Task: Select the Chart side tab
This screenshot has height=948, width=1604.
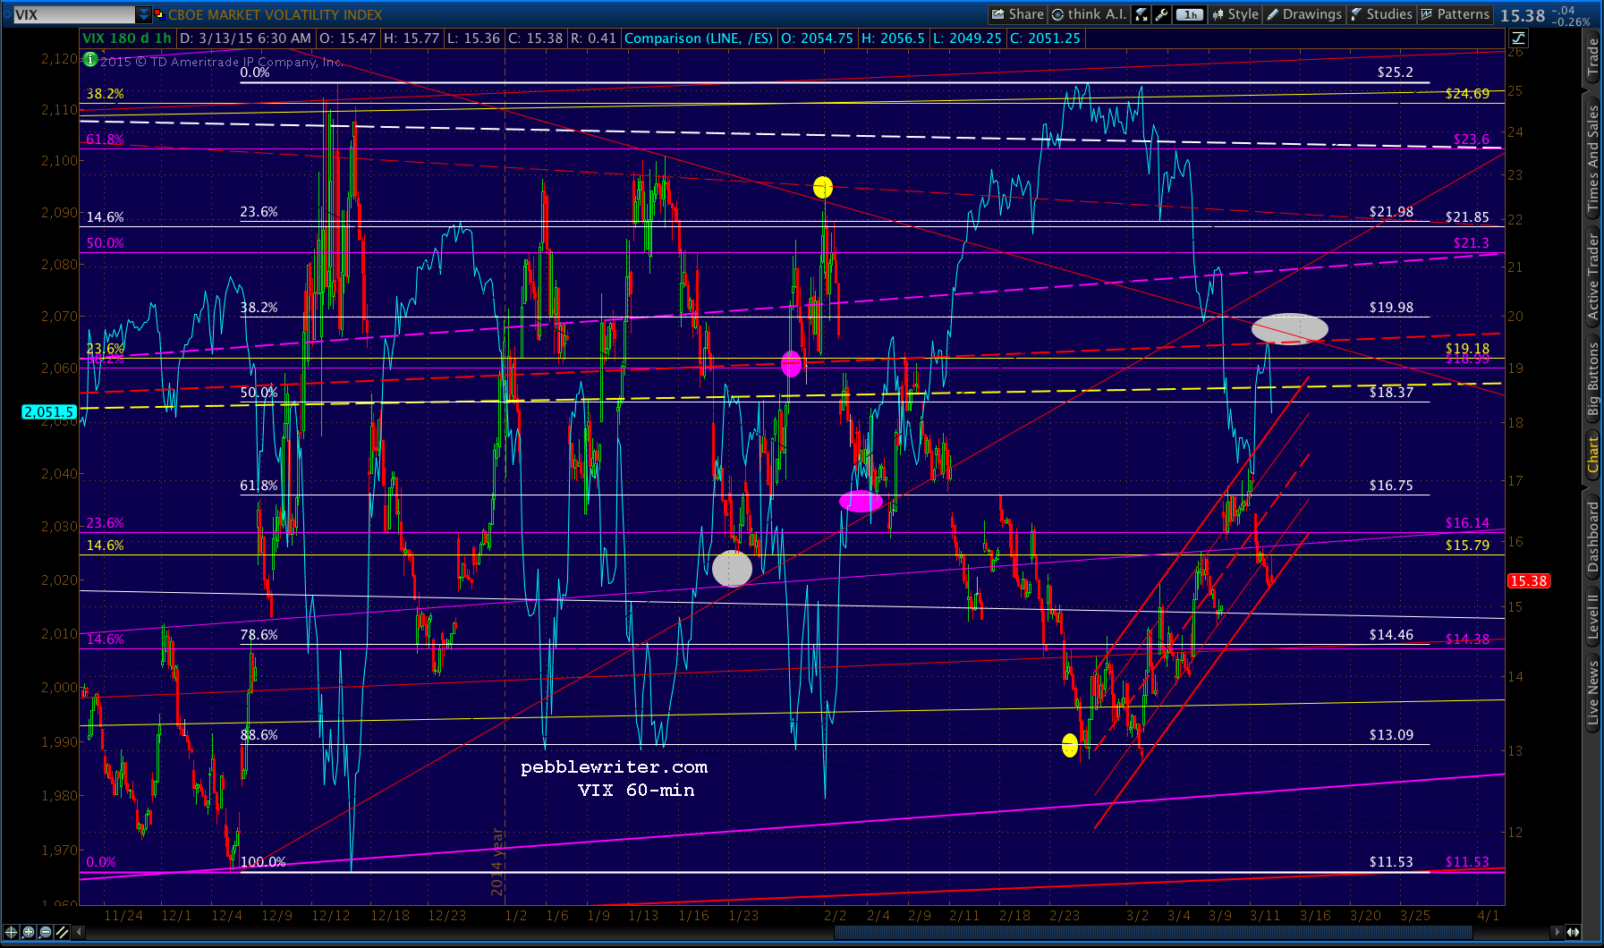Action: pos(1593,454)
